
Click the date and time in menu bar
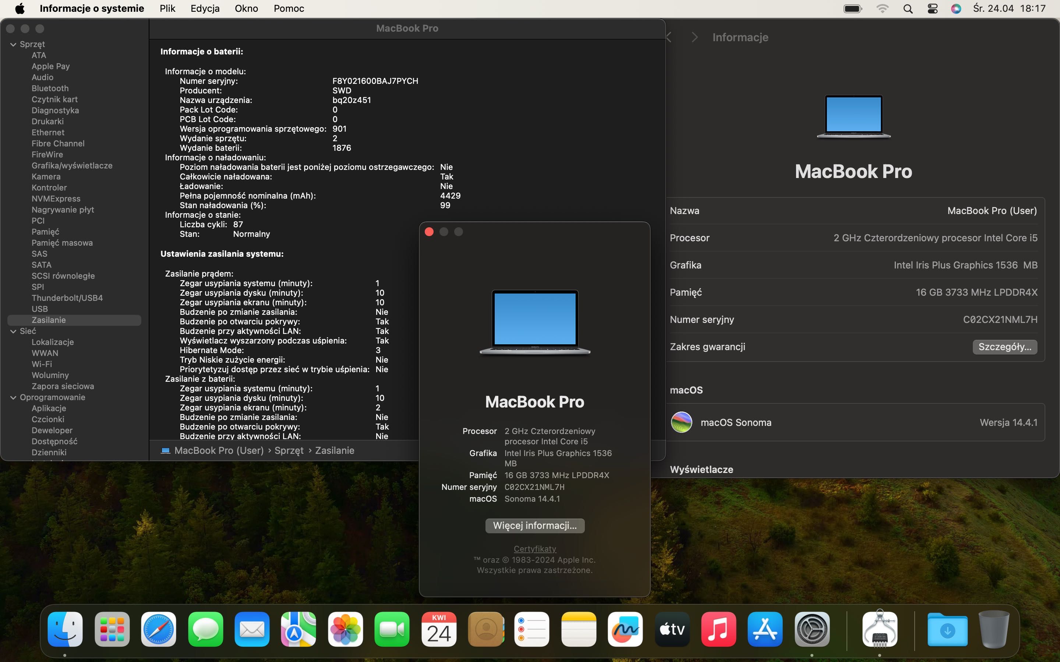(x=1009, y=8)
